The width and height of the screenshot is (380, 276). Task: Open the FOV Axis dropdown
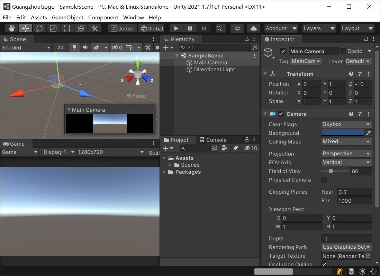coord(346,162)
